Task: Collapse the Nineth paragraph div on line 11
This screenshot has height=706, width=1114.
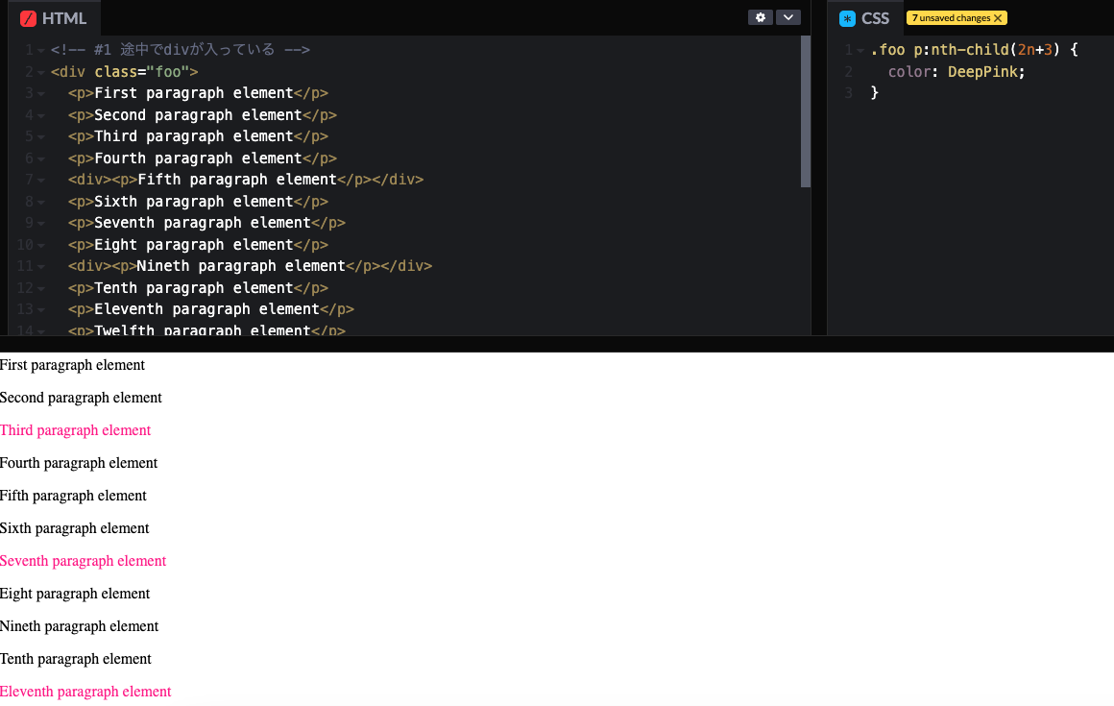Action: point(42,265)
